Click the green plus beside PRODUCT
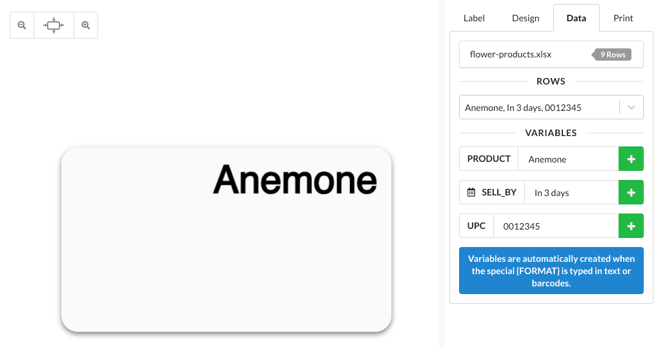This screenshot has width=656, height=347. point(631,159)
